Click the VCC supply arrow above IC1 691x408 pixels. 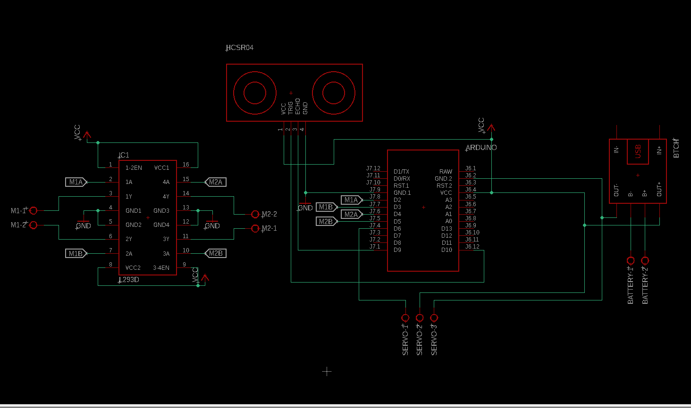click(x=87, y=135)
